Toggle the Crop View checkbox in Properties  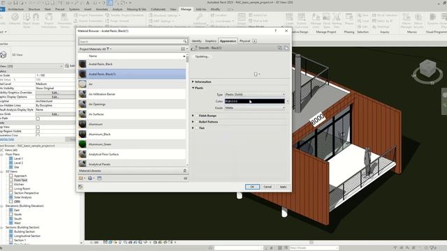(38, 127)
